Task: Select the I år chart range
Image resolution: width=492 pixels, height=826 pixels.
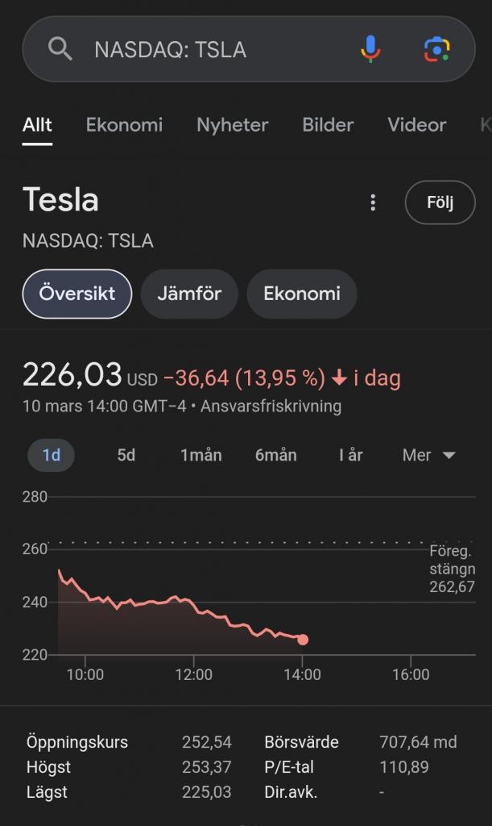Action: click(351, 455)
